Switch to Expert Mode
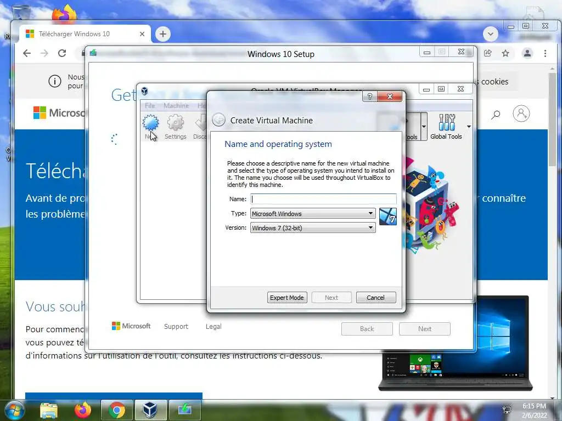Viewport: 562px width, 421px height. [x=286, y=298]
